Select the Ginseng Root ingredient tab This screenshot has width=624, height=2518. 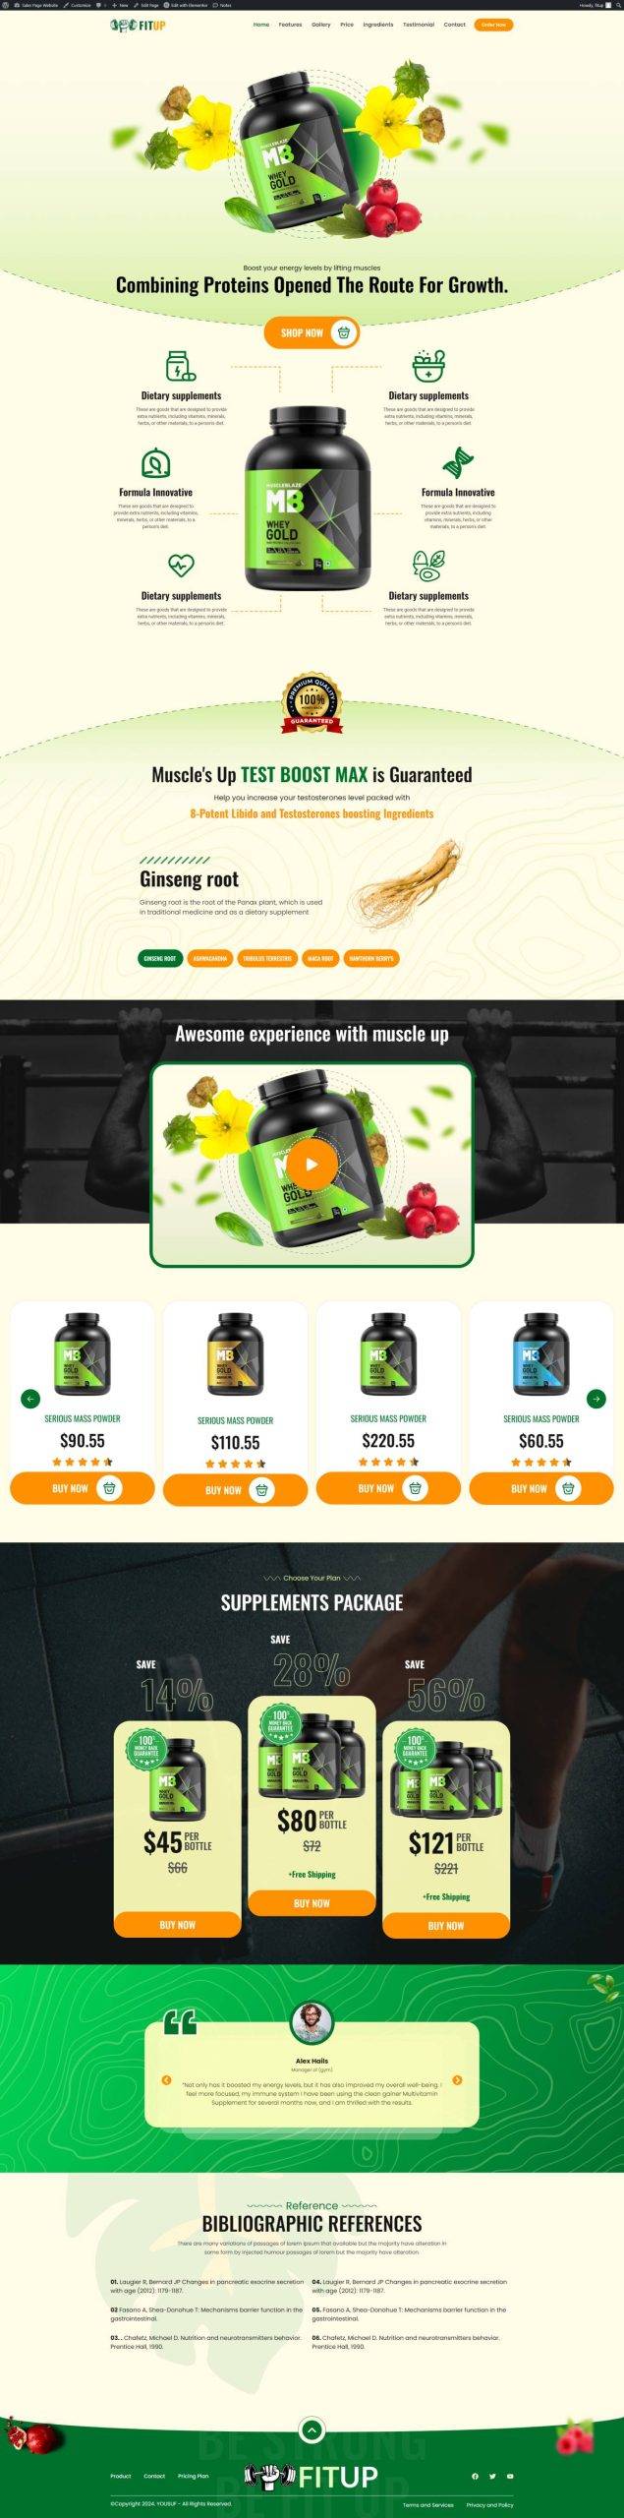160,958
